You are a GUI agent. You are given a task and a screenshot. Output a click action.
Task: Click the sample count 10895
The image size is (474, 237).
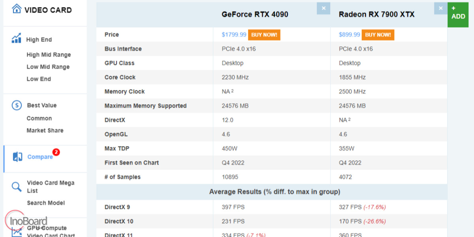[x=230, y=177]
